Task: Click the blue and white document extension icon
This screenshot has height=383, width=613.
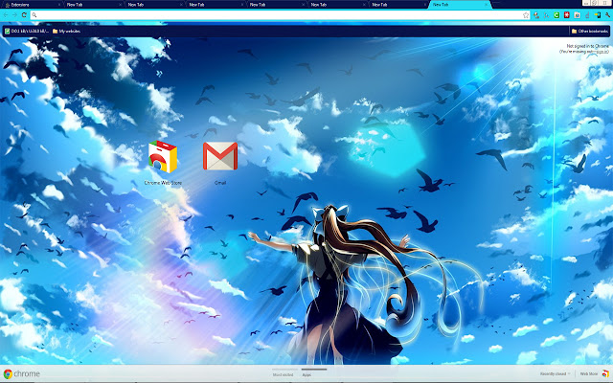Action: (x=577, y=15)
